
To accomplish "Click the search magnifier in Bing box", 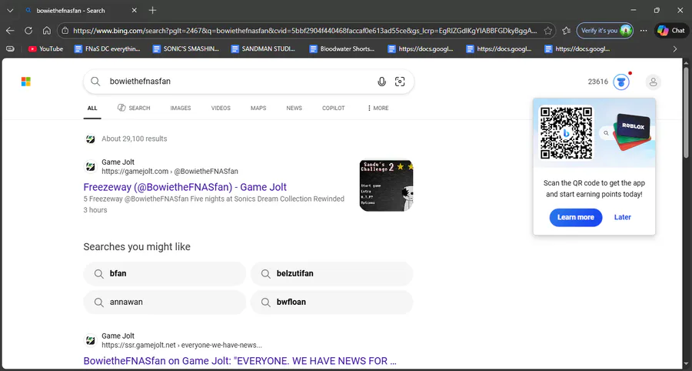I will pyautogui.click(x=95, y=82).
